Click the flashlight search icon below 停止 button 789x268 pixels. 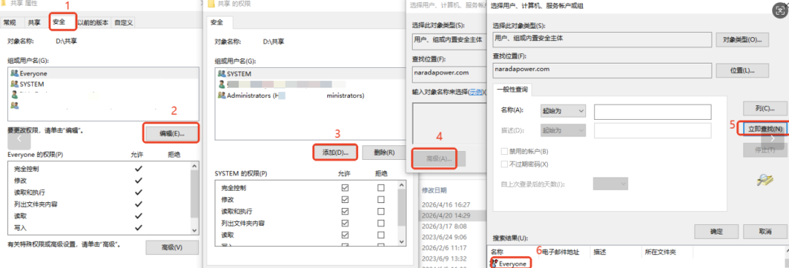click(764, 180)
